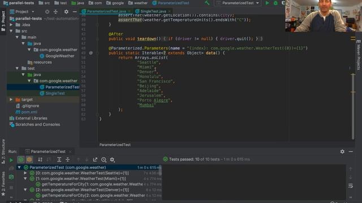Expand the .idea folder
The image size is (362, 203).
click(x=11, y=25)
